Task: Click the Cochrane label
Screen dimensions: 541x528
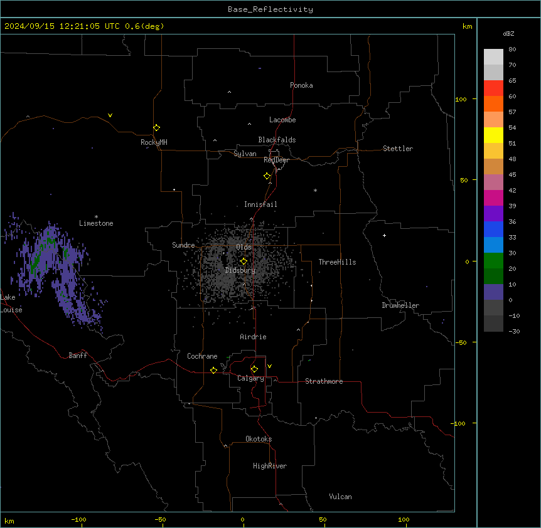Action: [x=202, y=356]
